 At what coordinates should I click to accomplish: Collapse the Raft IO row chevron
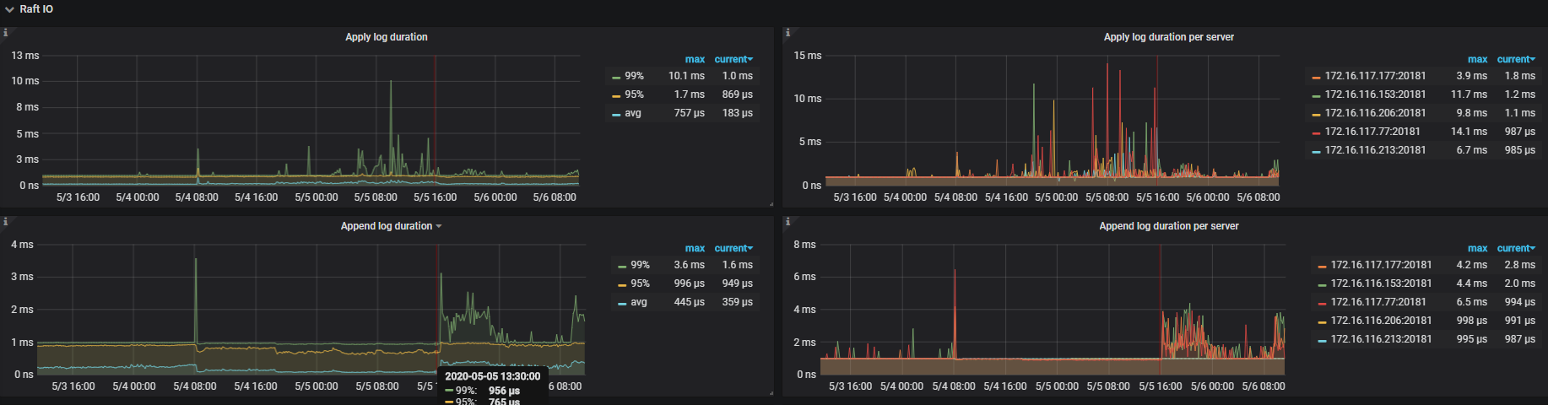pyautogui.click(x=9, y=9)
